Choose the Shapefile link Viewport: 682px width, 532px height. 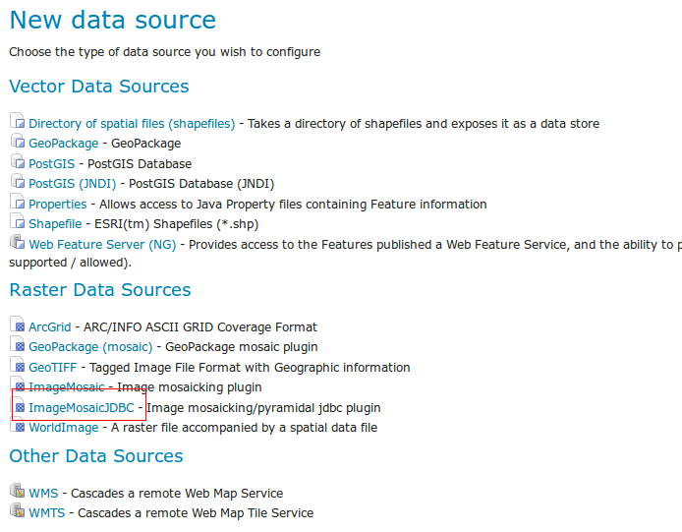click(x=55, y=224)
